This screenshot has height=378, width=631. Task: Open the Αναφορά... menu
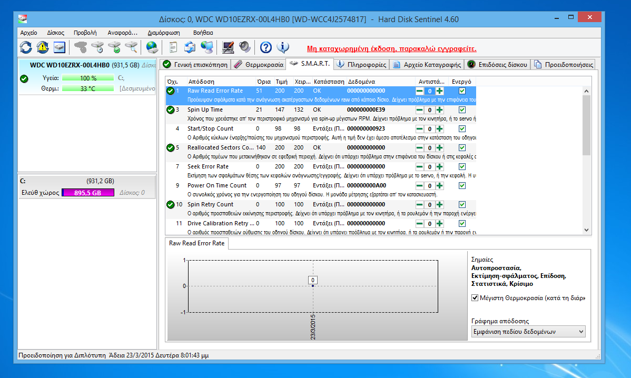pyautogui.click(x=122, y=33)
